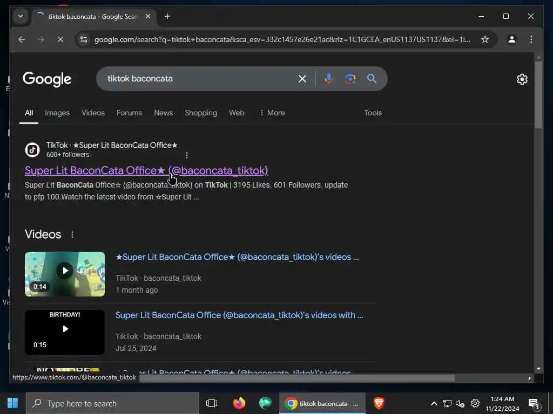
Task: Open Google quick settings gear
Action: point(522,79)
